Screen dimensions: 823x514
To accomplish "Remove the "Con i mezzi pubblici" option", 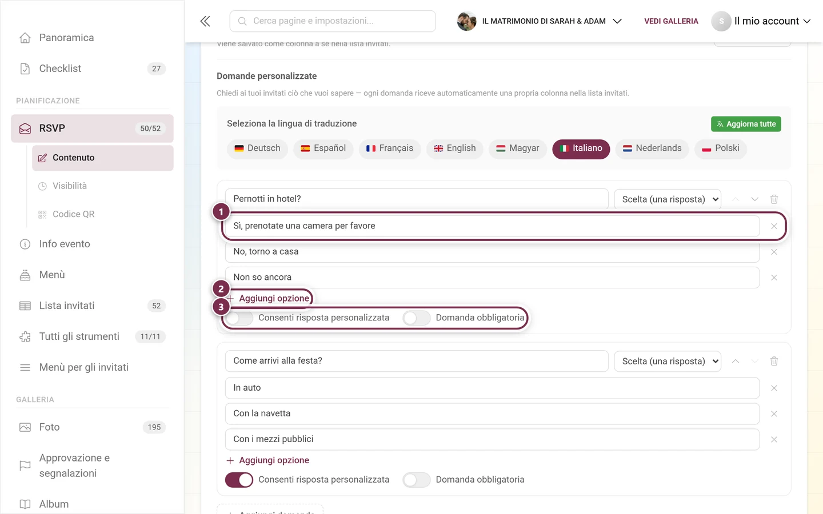I will [x=774, y=440].
